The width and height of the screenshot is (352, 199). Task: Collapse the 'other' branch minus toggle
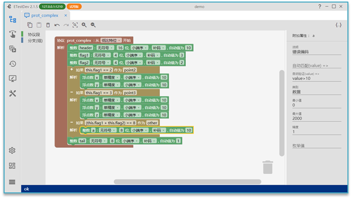coord(72,122)
